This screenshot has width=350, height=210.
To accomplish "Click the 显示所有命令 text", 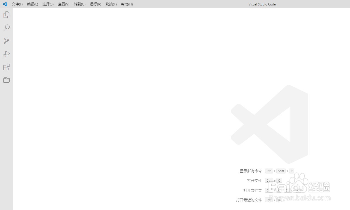I will (x=251, y=171).
